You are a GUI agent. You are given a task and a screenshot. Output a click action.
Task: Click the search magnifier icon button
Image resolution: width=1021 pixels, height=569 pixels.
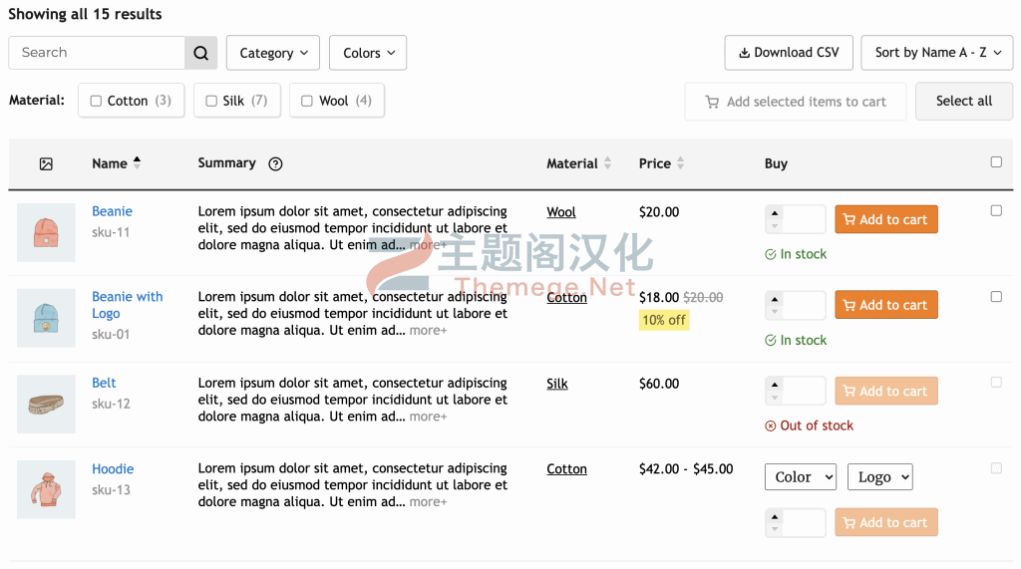[201, 53]
